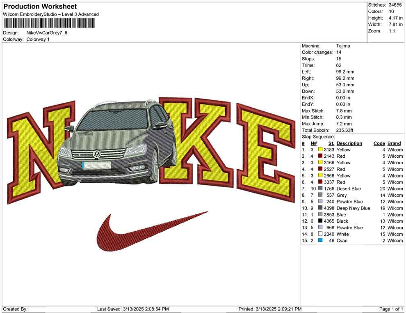The width and height of the screenshot is (406, 313).
Task: Click the 'St.' column header
Action: click(331, 143)
